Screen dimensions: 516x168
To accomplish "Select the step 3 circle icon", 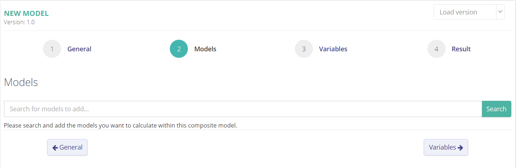I will [x=304, y=49].
